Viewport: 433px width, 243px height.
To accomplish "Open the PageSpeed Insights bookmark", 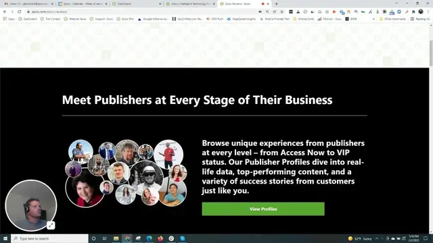I will (242, 19).
